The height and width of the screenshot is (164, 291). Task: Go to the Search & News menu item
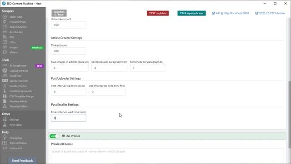(x=18, y=27)
